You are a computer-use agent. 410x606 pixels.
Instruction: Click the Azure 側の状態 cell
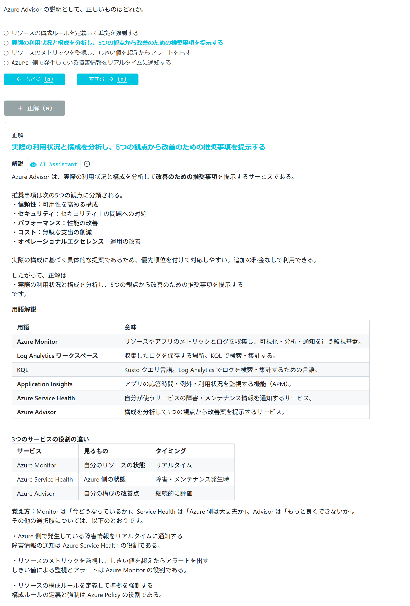point(114,479)
